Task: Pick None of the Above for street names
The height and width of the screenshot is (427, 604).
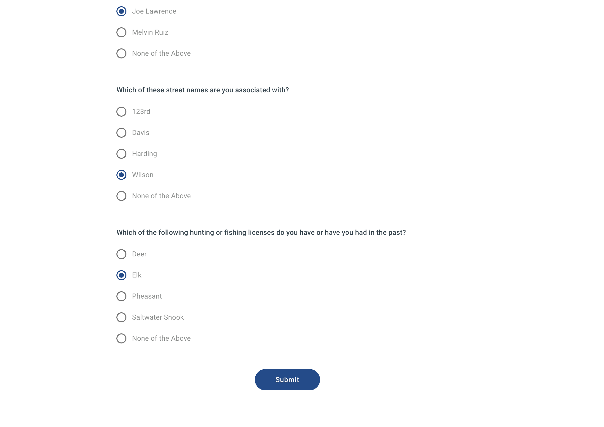Action: [121, 196]
